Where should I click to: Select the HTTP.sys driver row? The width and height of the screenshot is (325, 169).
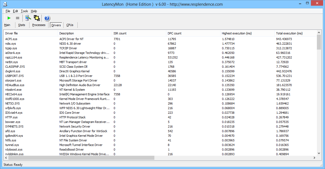coord(160,117)
